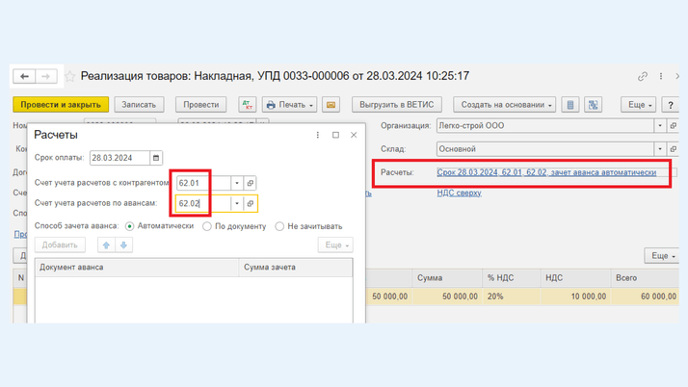Image resolution: width=688 pixels, height=387 pixels.
Task: Click the % НДС column header
Action: (512, 278)
